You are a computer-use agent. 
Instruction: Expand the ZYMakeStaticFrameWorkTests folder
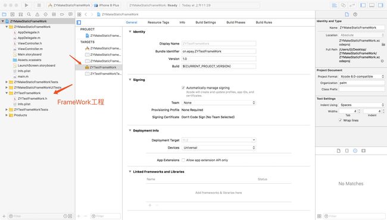point(7,82)
